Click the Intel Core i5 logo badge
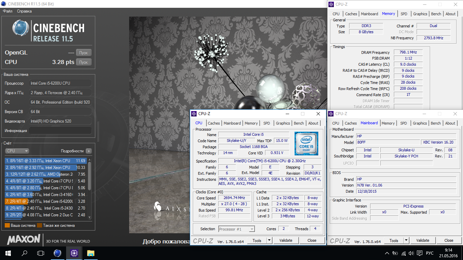 pos(306,144)
